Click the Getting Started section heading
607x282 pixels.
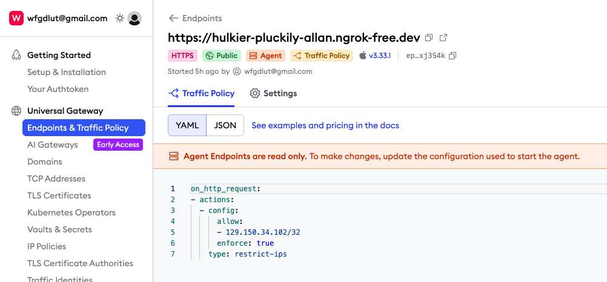59,55
